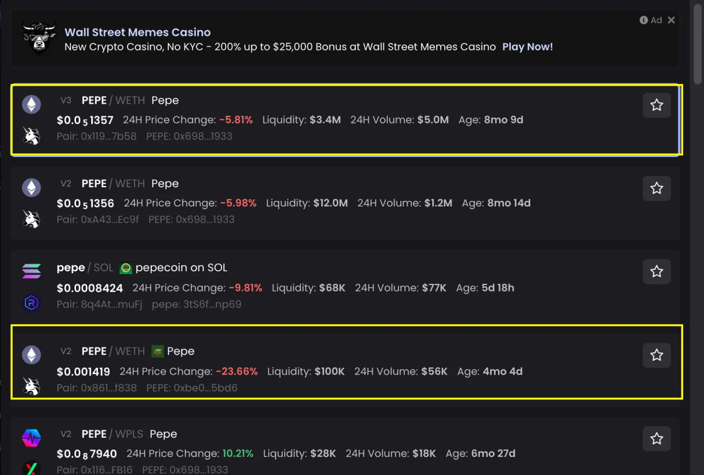Click the Ethereum chain icon in the V3 PEPE row
Screen dimensions: 704x475
pyautogui.click(x=31, y=104)
